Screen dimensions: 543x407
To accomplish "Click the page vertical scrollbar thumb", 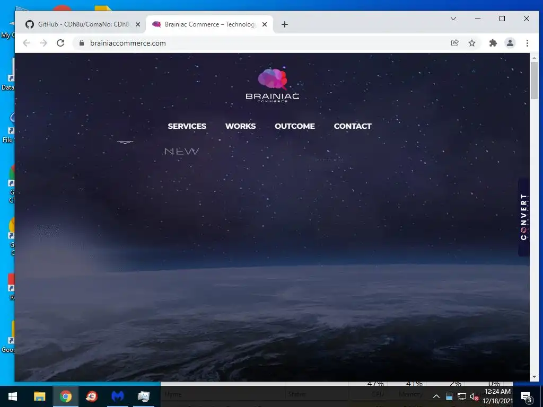I will [x=534, y=81].
